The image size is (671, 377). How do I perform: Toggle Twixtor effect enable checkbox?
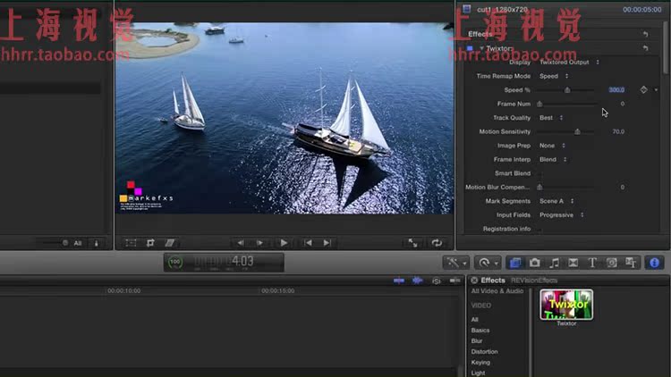tap(470, 48)
